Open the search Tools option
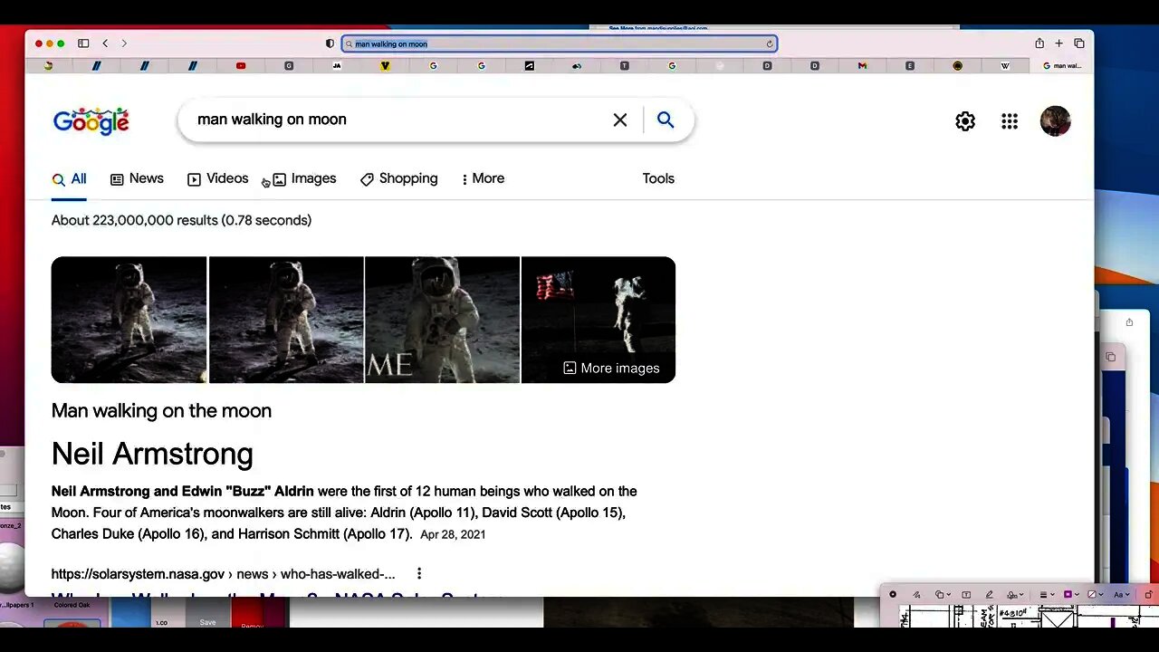1159x652 pixels. (658, 178)
